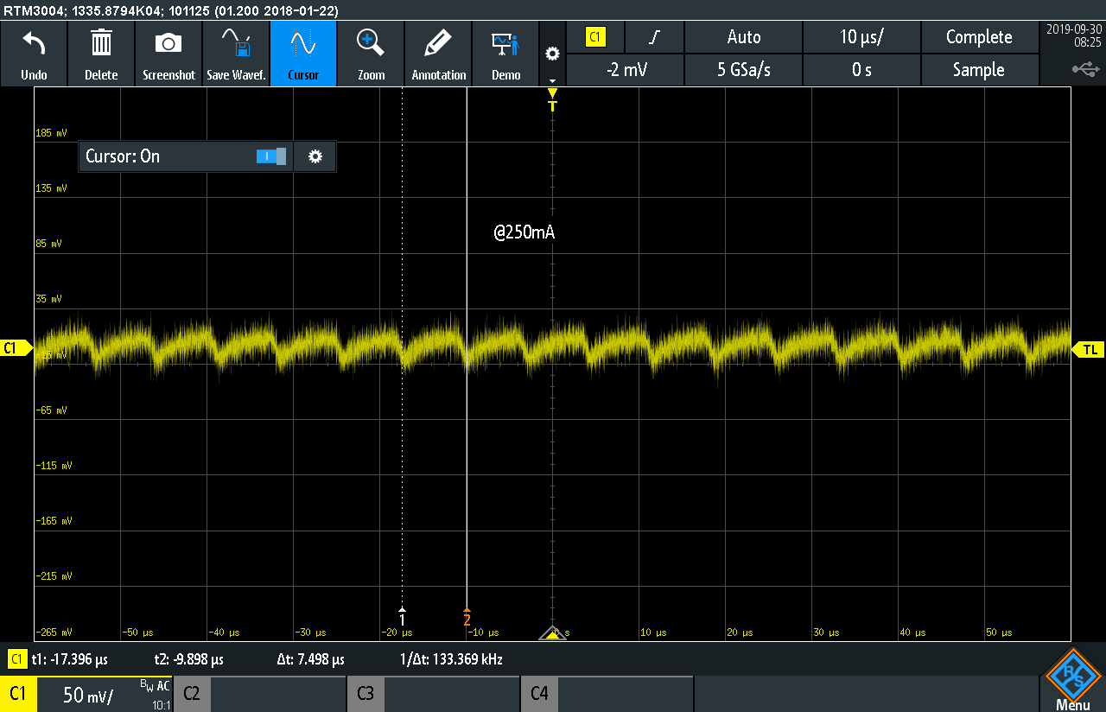Open the R&S Menu button
Screen dimensions: 1106x712
pos(1073,679)
